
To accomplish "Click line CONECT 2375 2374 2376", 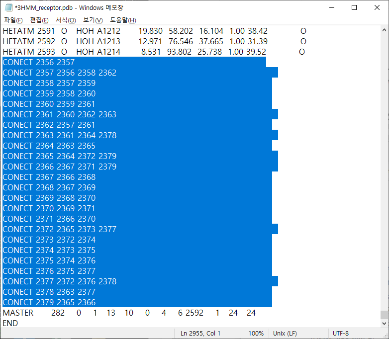I will point(49,260).
